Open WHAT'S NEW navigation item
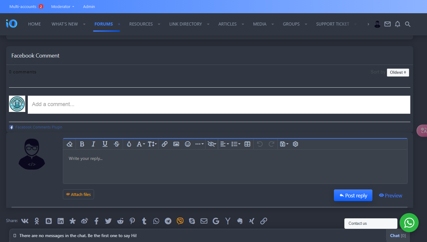The width and height of the screenshot is (427, 242). pos(65,24)
